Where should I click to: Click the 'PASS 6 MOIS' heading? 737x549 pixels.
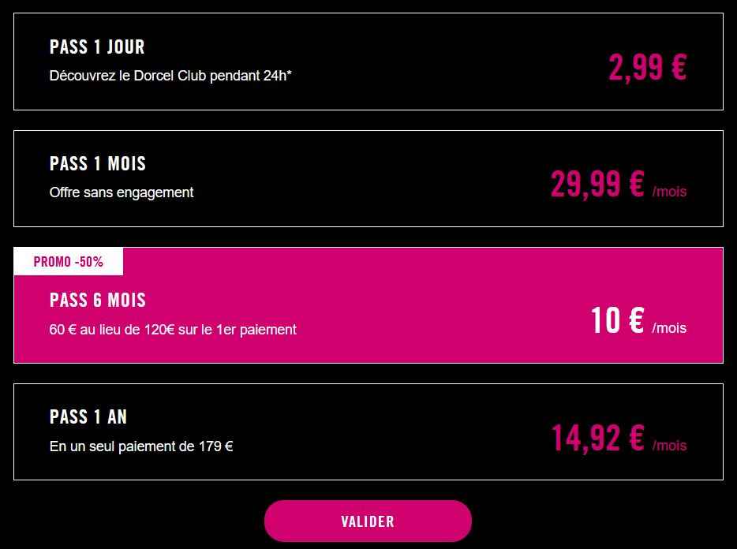click(x=98, y=300)
